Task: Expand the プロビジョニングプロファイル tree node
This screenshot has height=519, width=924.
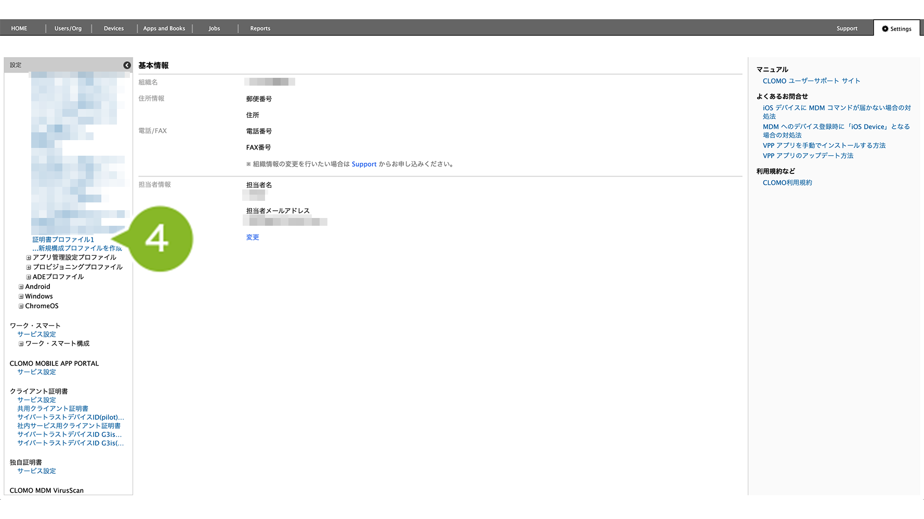Action: click(29, 267)
